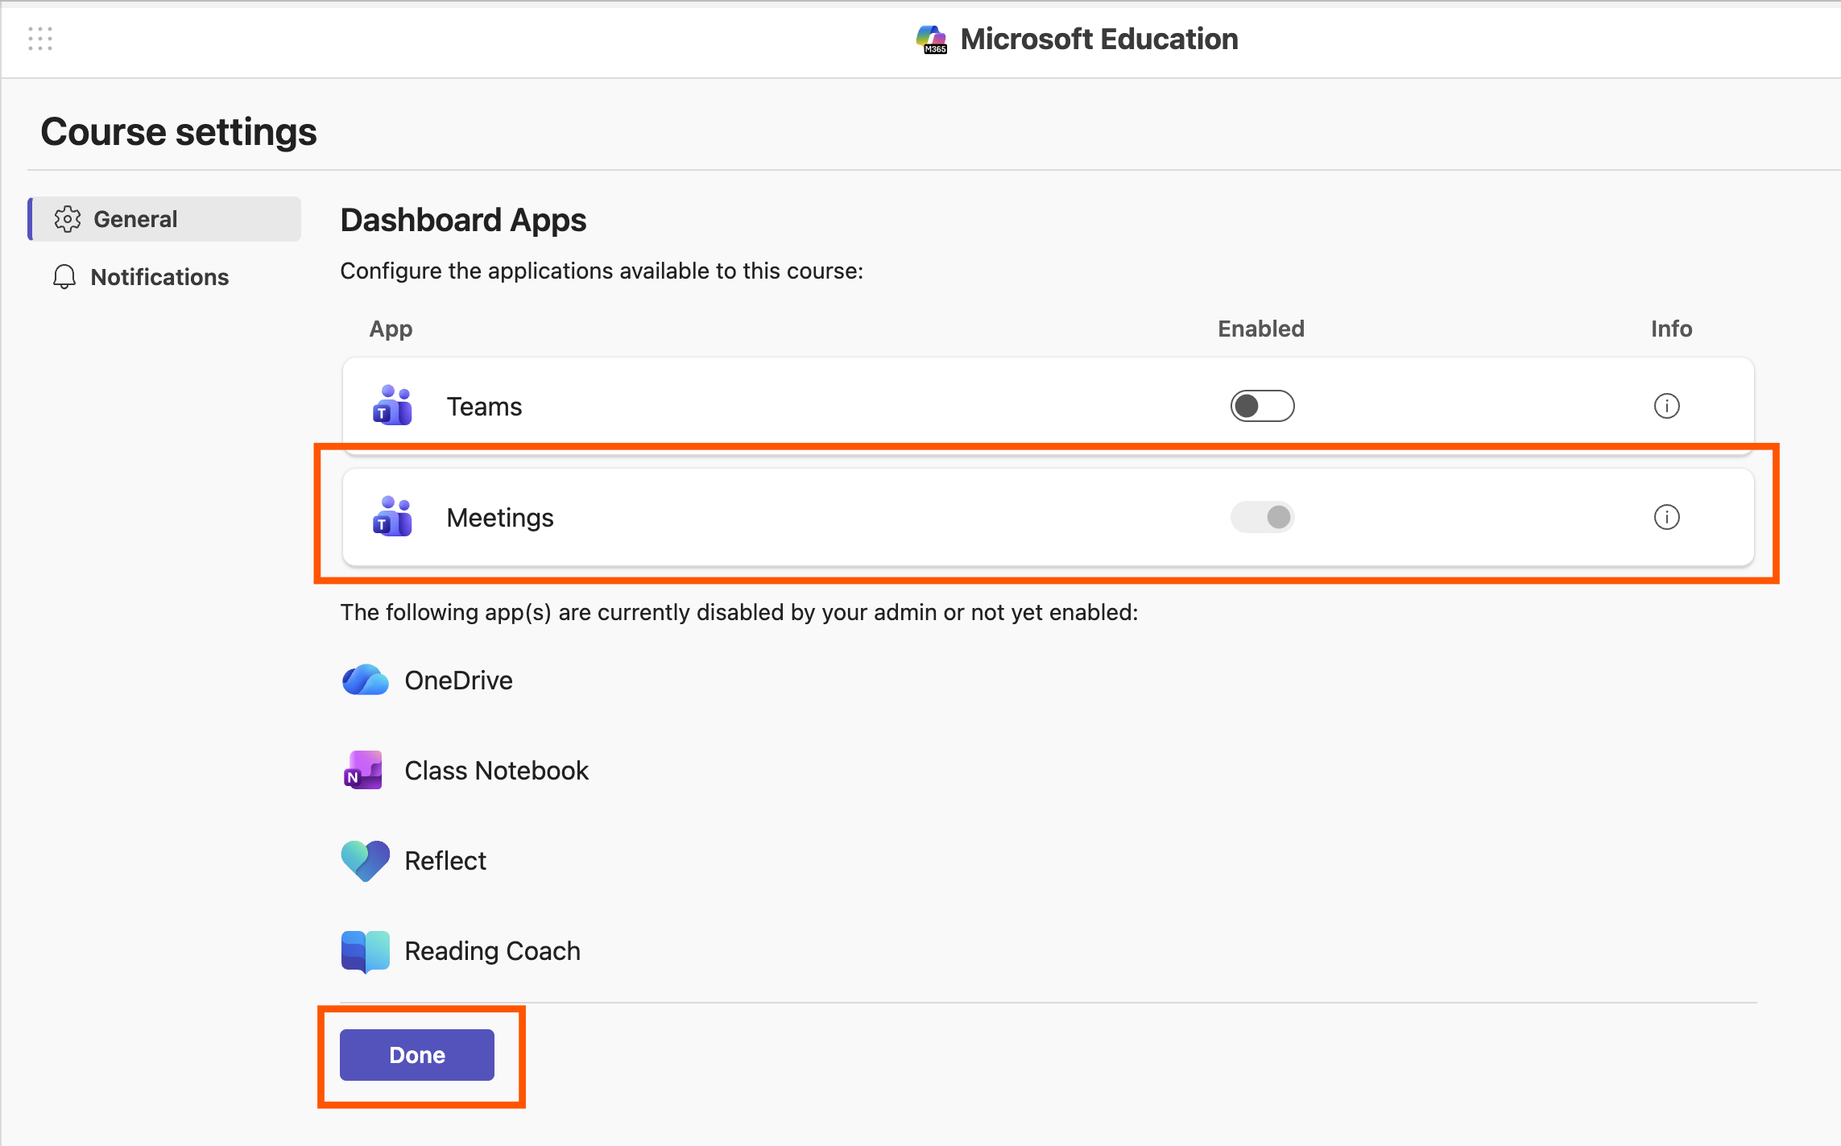Viewport: 1841px width, 1146px height.
Task: Select the General settings tab
Action: tap(165, 219)
